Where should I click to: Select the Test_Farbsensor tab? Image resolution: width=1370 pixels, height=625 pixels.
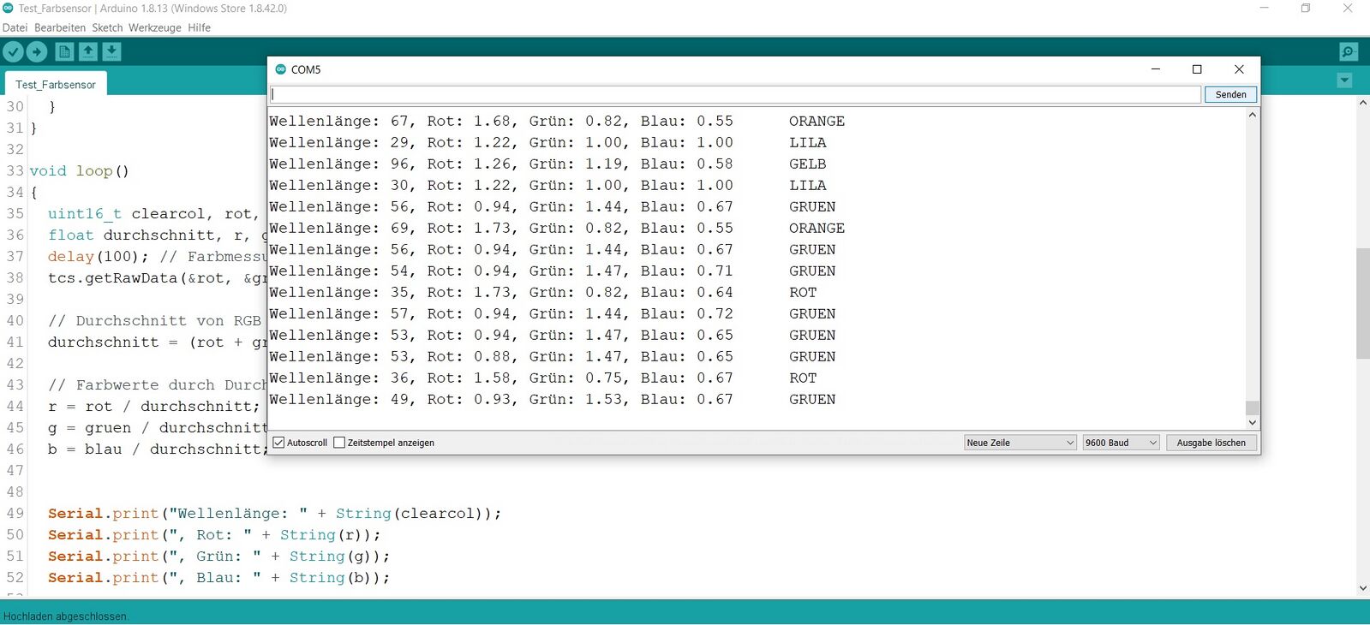pyautogui.click(x=56, y=85)
